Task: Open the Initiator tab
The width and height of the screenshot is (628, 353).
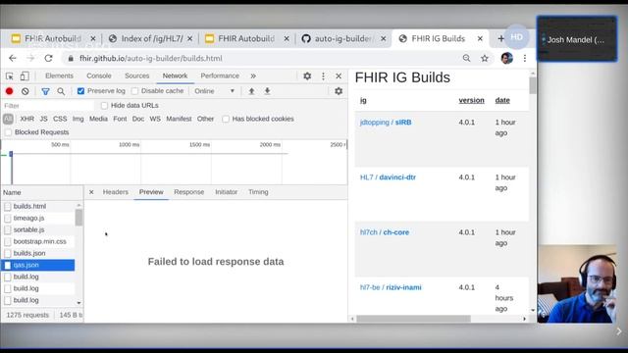Action: 227,192
